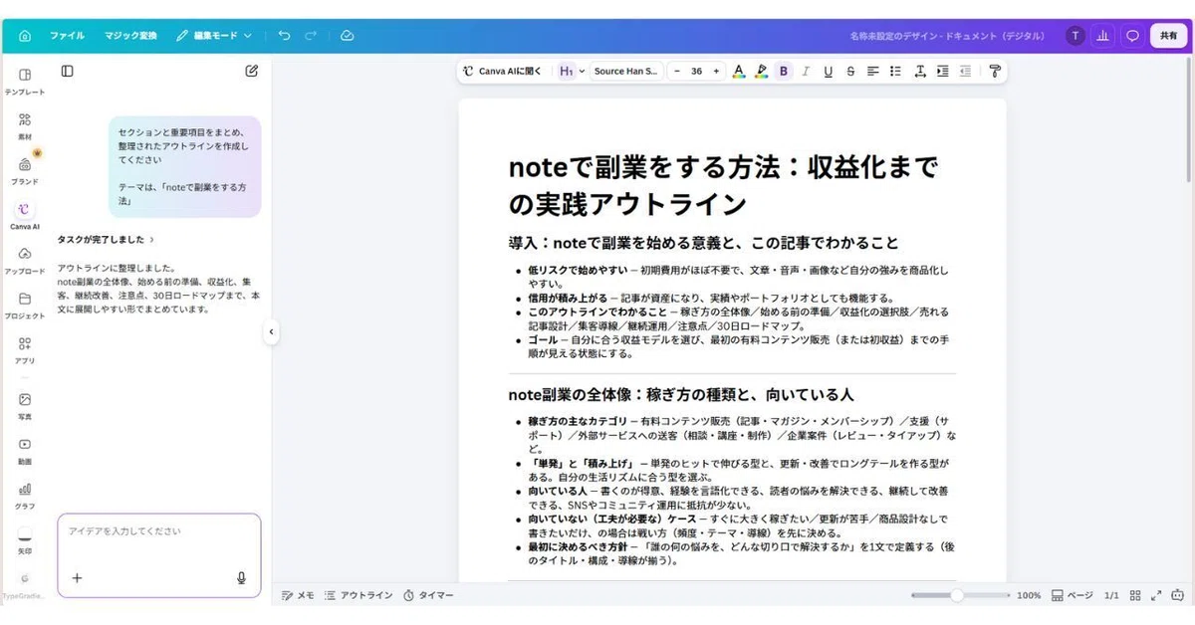Open the Source Han S... font dropdown
1195x625 pixels.
(626, 72)
